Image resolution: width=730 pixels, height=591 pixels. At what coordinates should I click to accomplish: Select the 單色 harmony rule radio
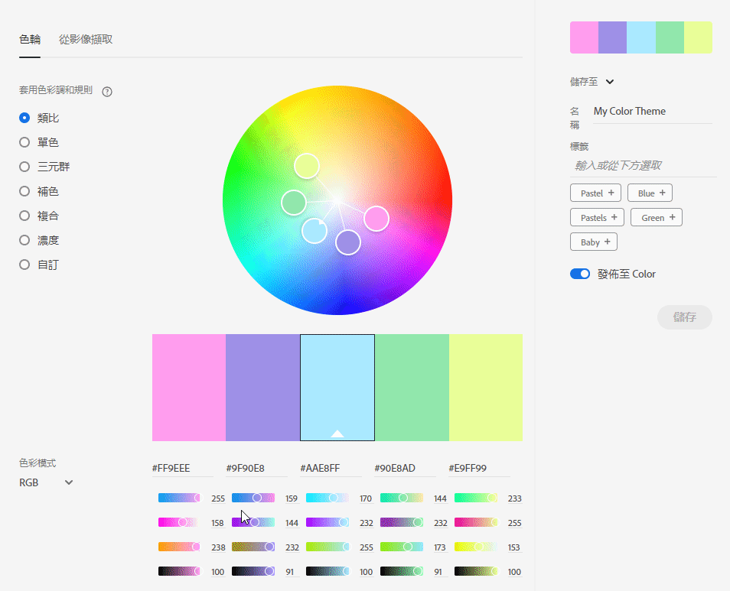tap(24, 142)
